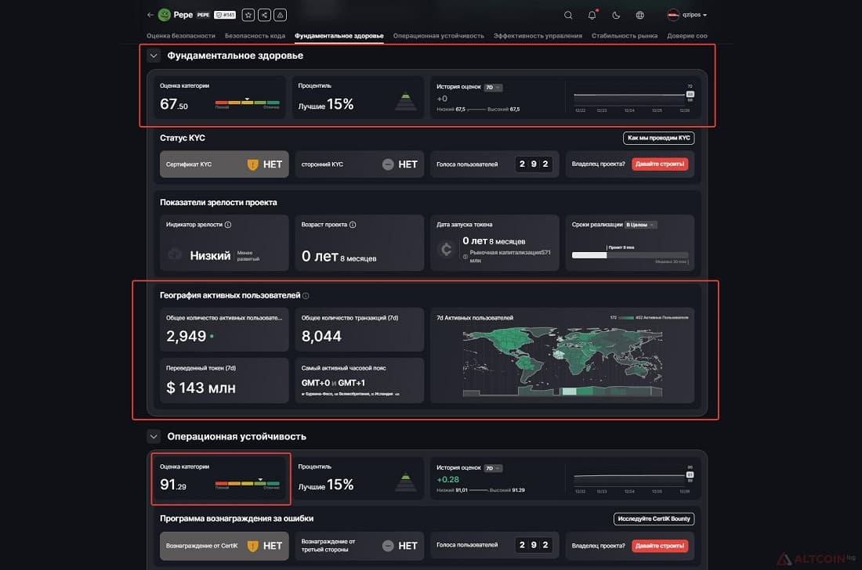The height and width of the screenshot is (570, 862).
Task: Click the pyramid icon in Операционная устойчивость percentile
Action: coord(406,482)
